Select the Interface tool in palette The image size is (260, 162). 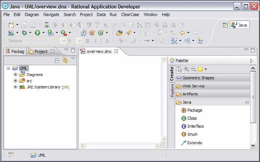click(x=193, y=126)
